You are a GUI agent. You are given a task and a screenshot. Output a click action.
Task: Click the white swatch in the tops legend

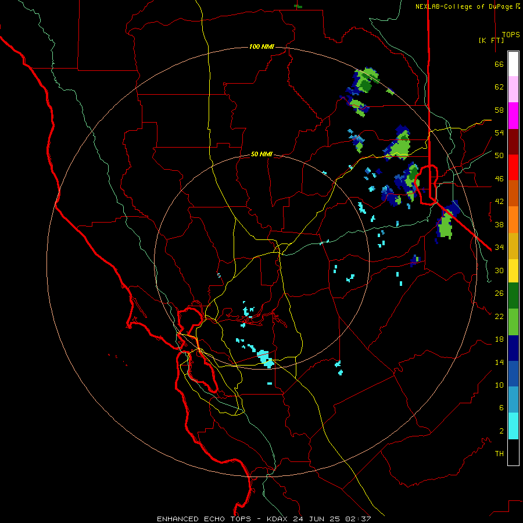point(513,64)
